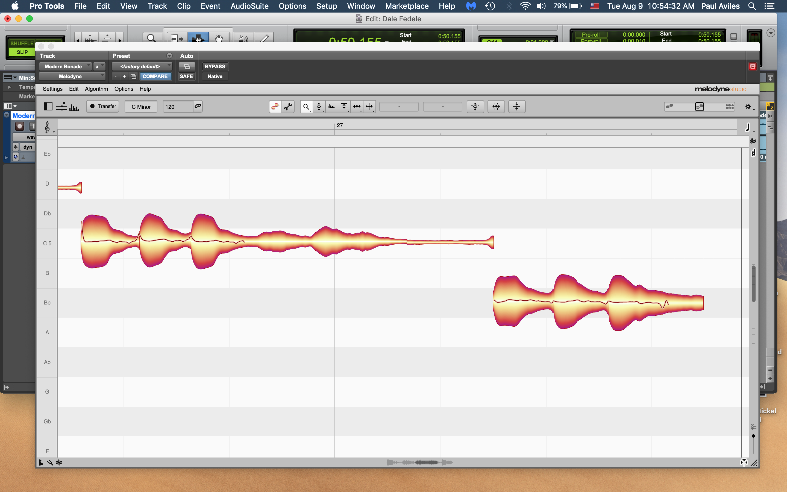The height and width of the screenshot is (492, 787).
Task: Toggle the BYPASS plugin button
Action: click(215, 66)
